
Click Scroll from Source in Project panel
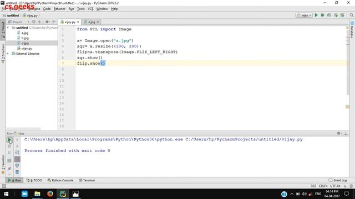[x=34, y=22]
